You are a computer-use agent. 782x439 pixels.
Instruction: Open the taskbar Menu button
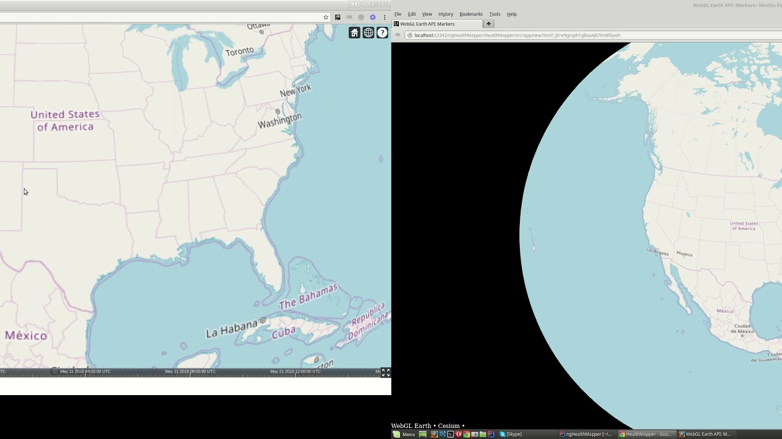pos(404,434)
